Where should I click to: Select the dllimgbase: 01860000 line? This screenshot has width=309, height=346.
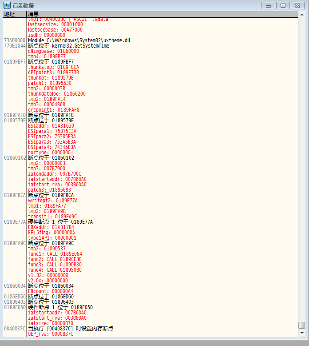click(x=53, y=51)
